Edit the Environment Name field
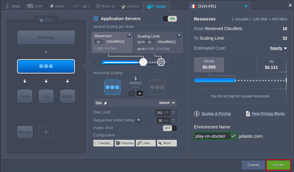This screenshot has height=172, width=294. pos(212,136)
